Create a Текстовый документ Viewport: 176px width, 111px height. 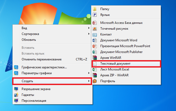pyautogui.click(x=126, y=64)
